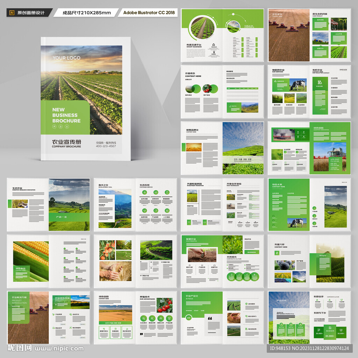The width and height of the screenshot is (358, 358).
Task: Click the 社会责任 round icon under 养殖技术
Action: [143, 318]
